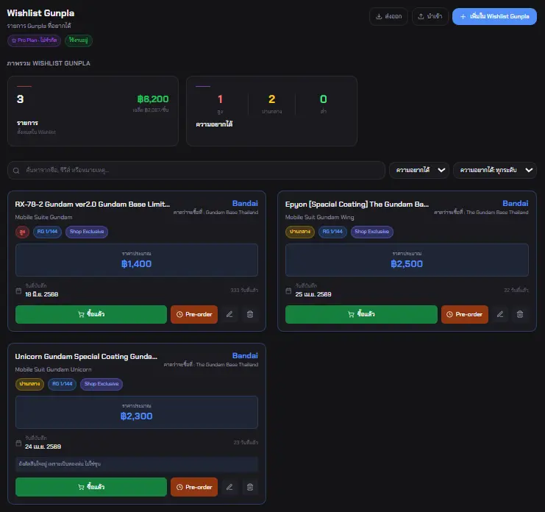Focus the wishlist search field

196,171
